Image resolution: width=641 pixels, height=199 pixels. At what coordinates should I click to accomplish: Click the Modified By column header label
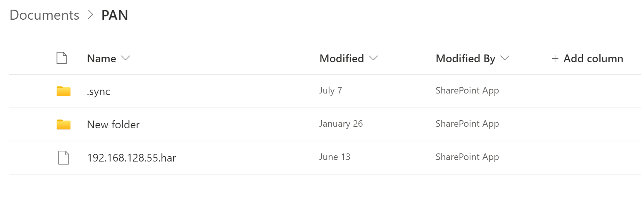[465, 59]
